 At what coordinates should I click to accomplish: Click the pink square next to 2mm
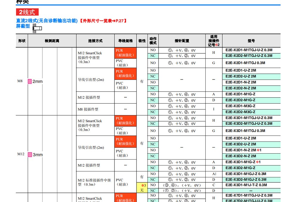pos(29,82)
